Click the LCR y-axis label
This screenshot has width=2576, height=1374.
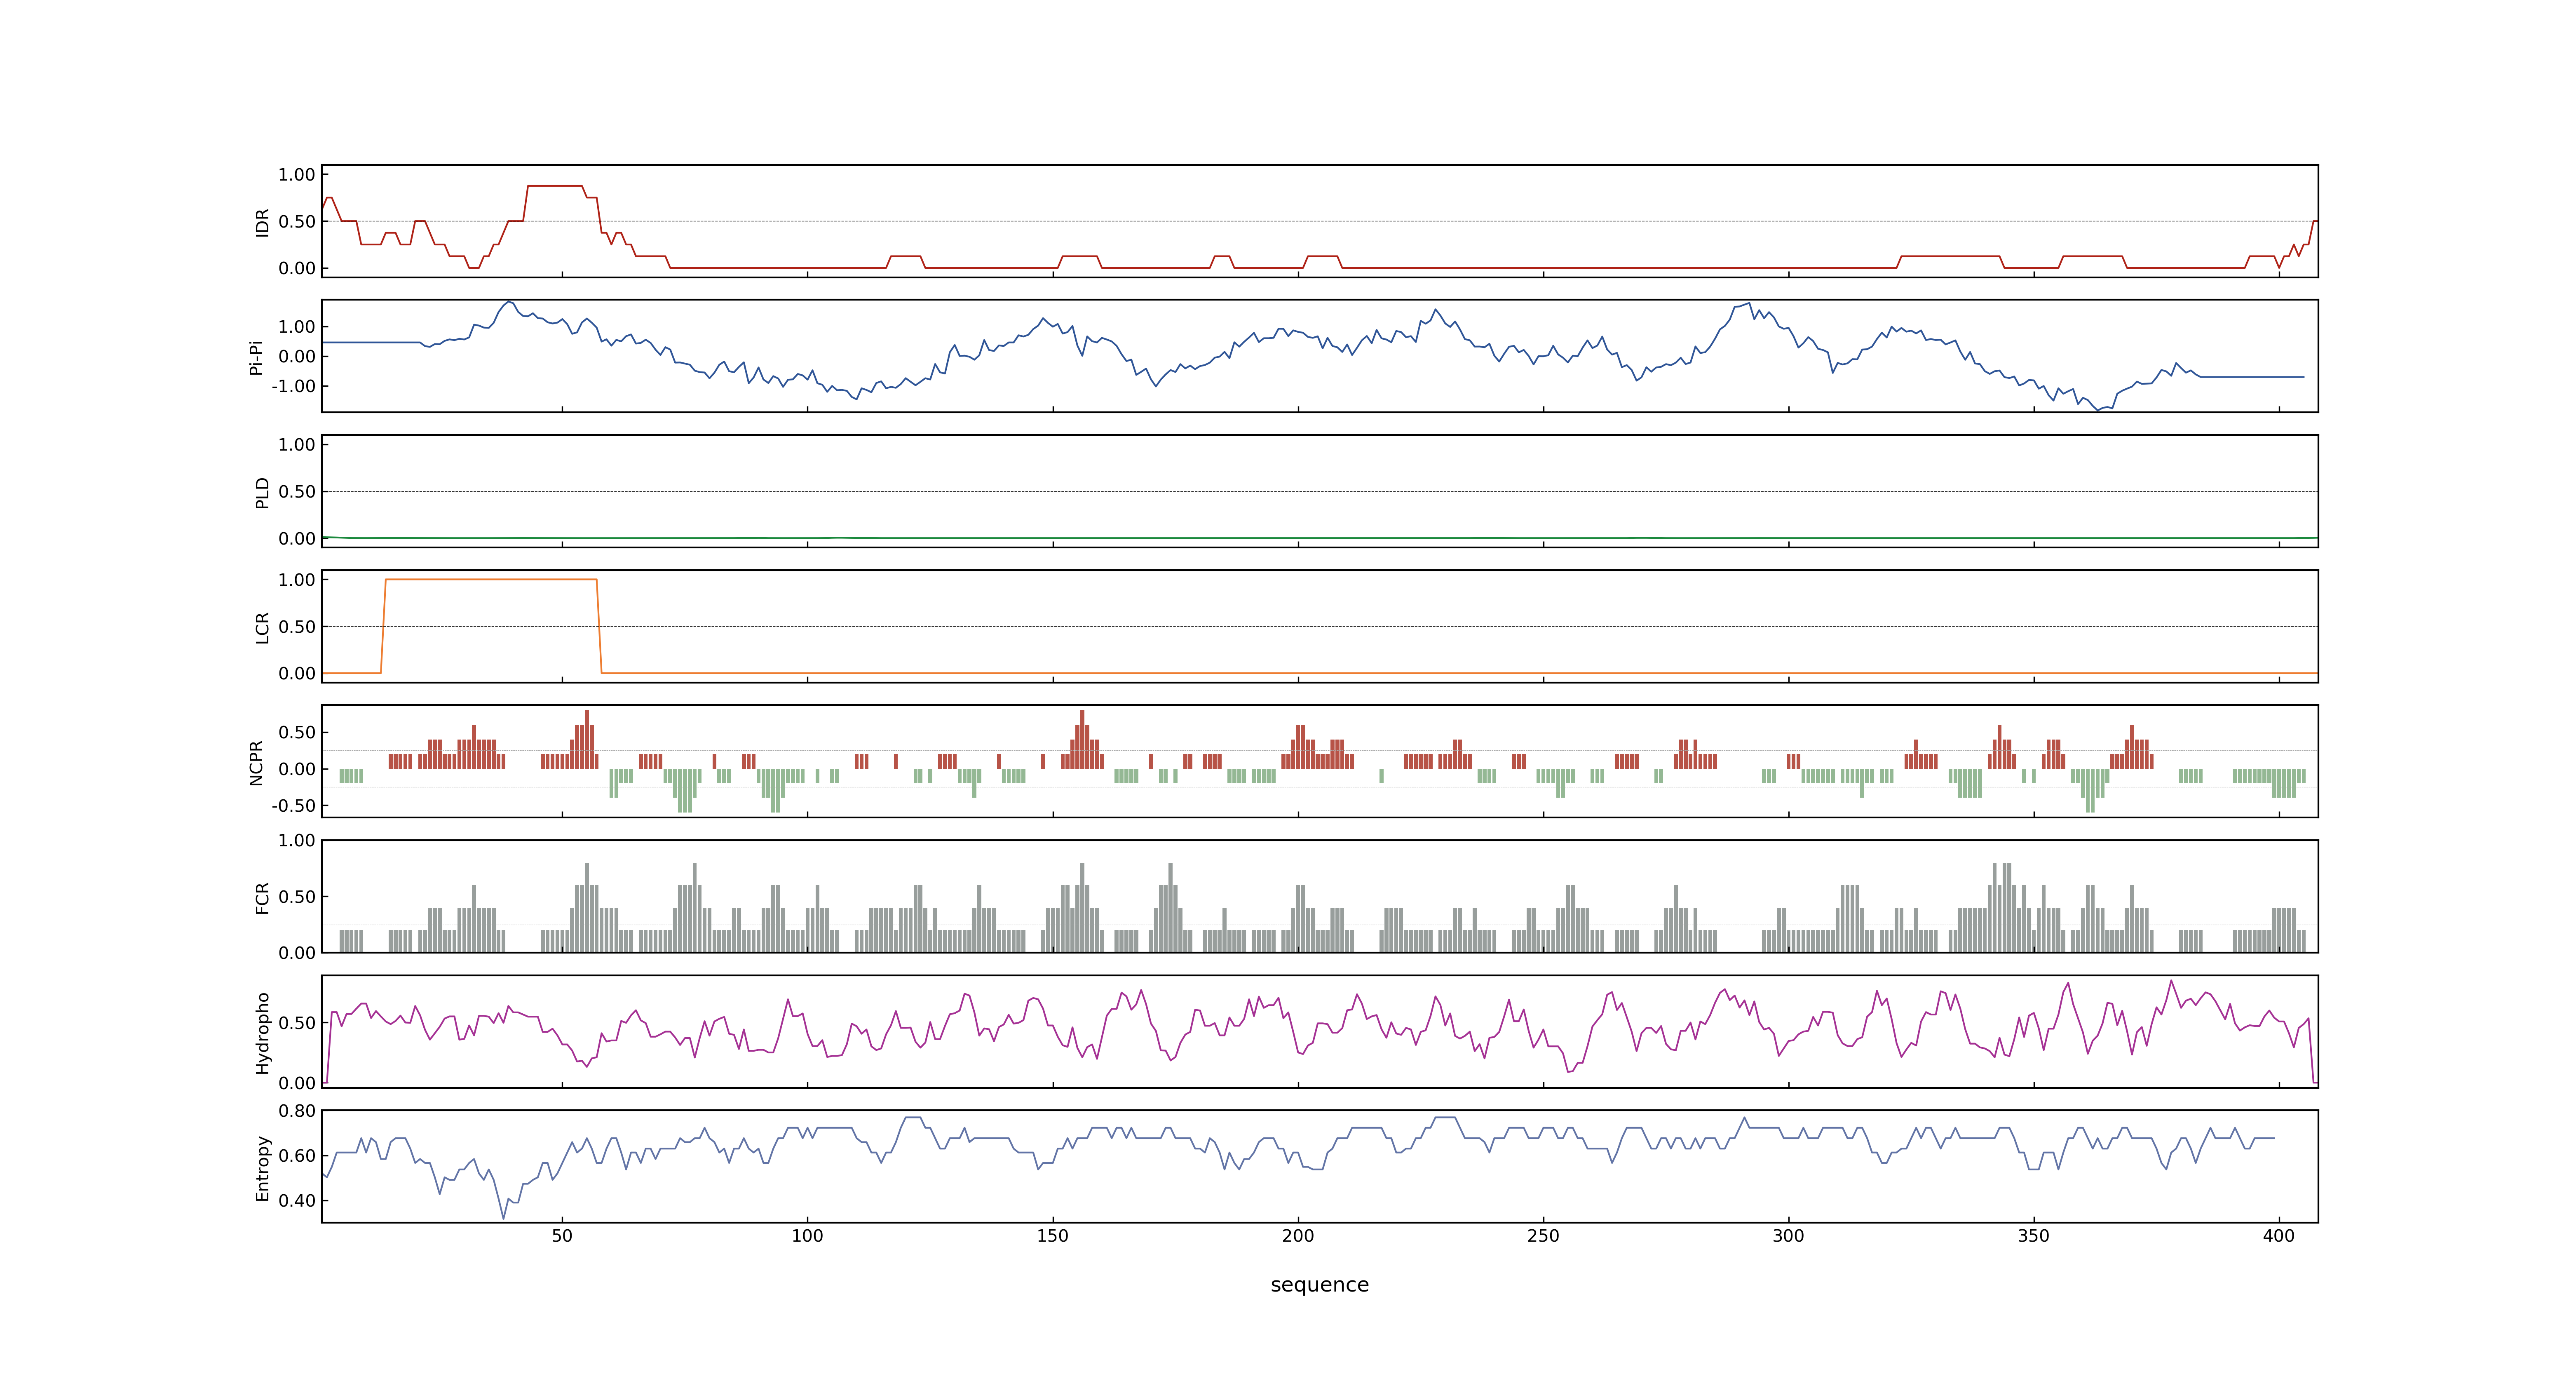(x=263, y=627)
